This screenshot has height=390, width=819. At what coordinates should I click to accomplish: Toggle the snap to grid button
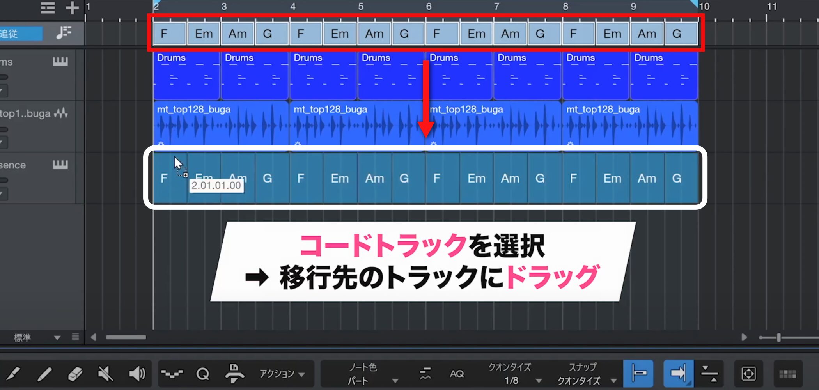(638, 374)
